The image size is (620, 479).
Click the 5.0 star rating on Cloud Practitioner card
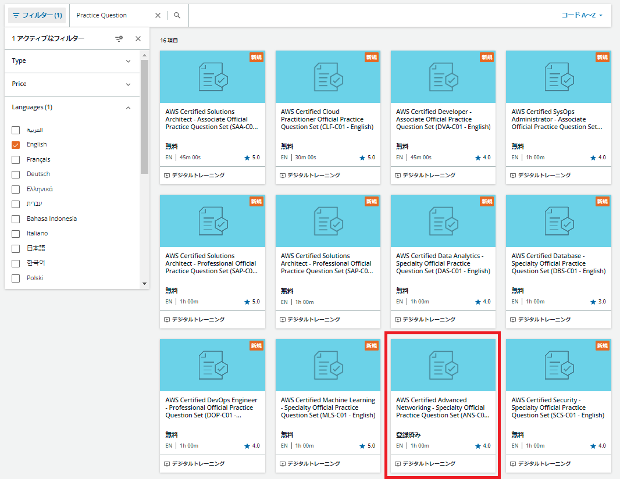coord(368,158)
